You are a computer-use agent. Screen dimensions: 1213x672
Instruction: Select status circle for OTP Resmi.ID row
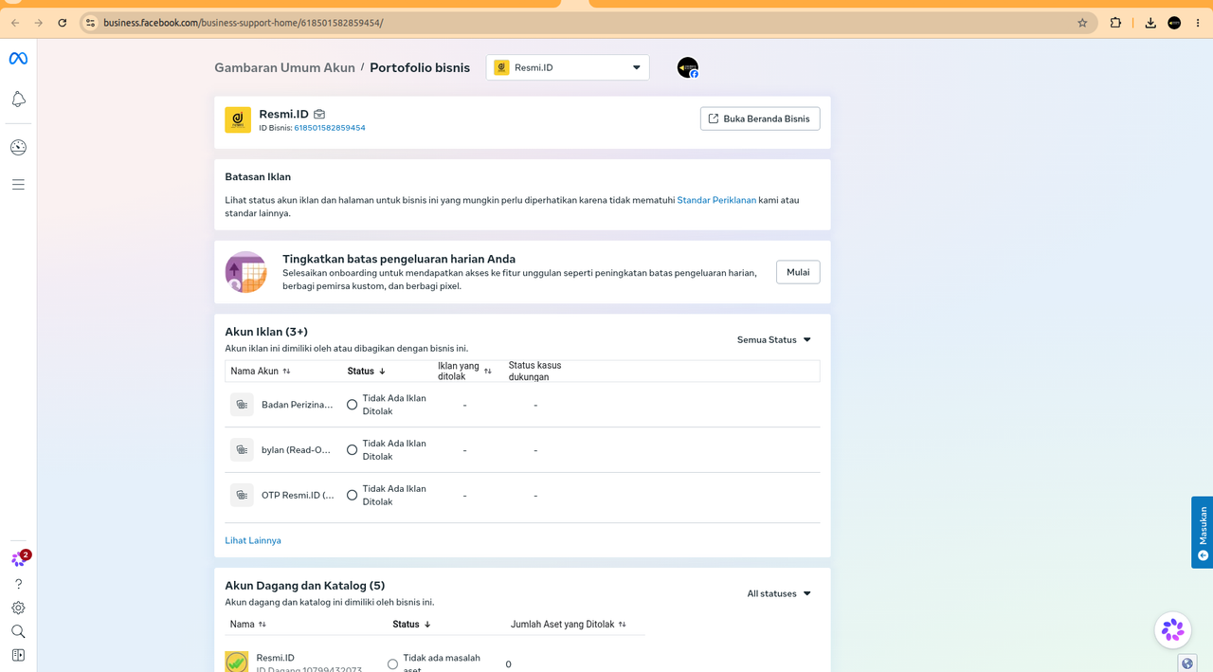pyautogui.click(x=353, y=495)
